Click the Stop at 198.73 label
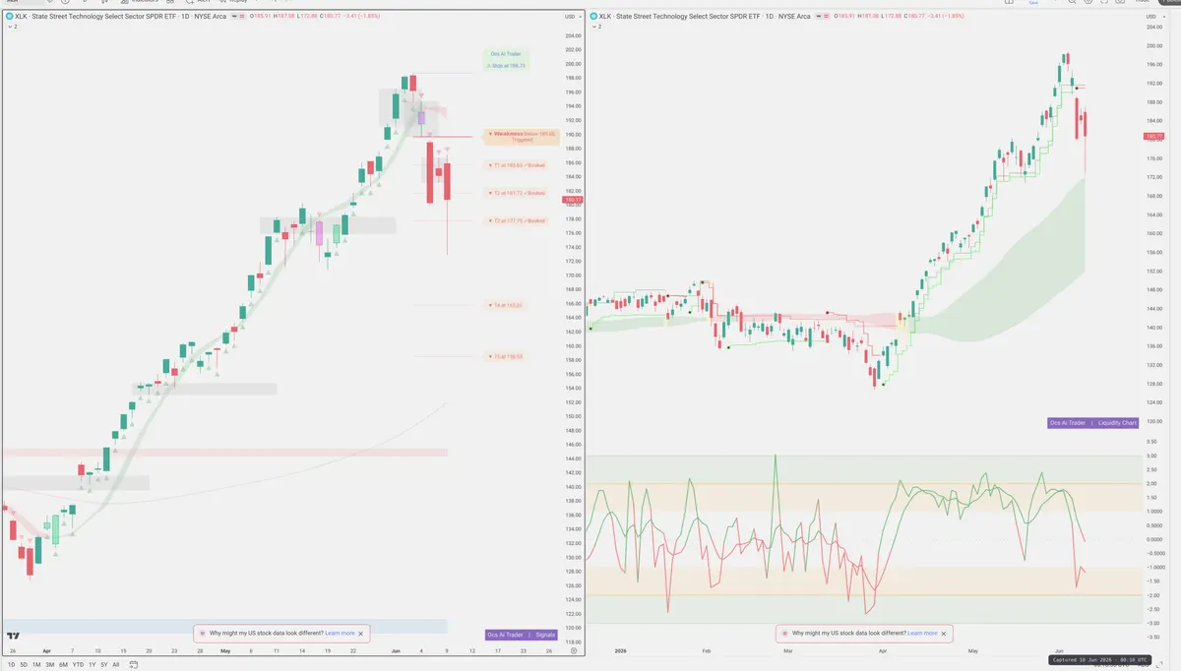This screenshot has width=1181, height=671. pos(506,65)
